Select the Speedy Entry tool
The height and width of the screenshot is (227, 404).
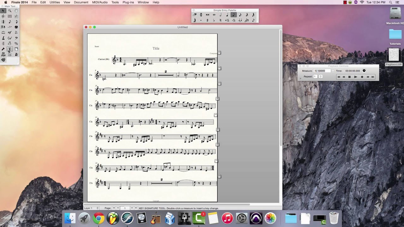click(x=16, y=21)
